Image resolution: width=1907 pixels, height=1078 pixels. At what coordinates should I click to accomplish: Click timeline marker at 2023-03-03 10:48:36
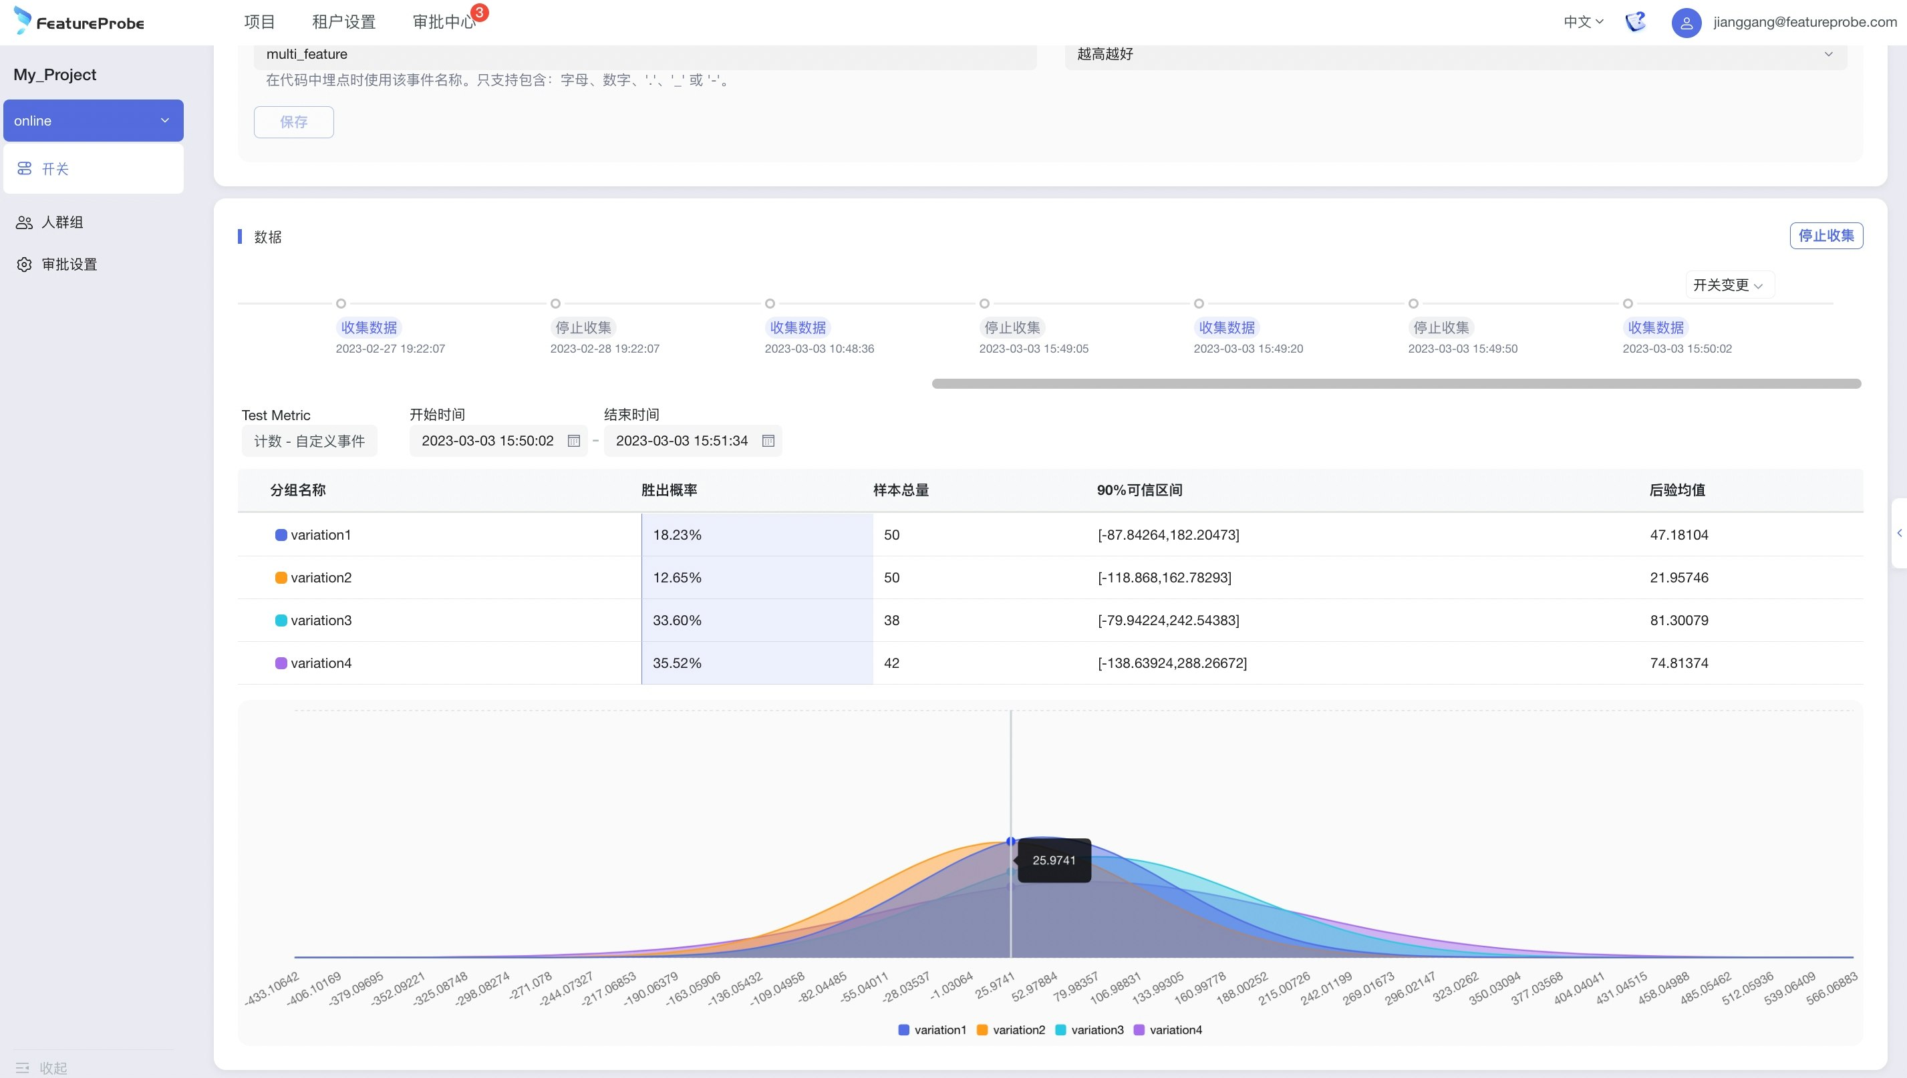pyautogui.click(x=770, y=303)
